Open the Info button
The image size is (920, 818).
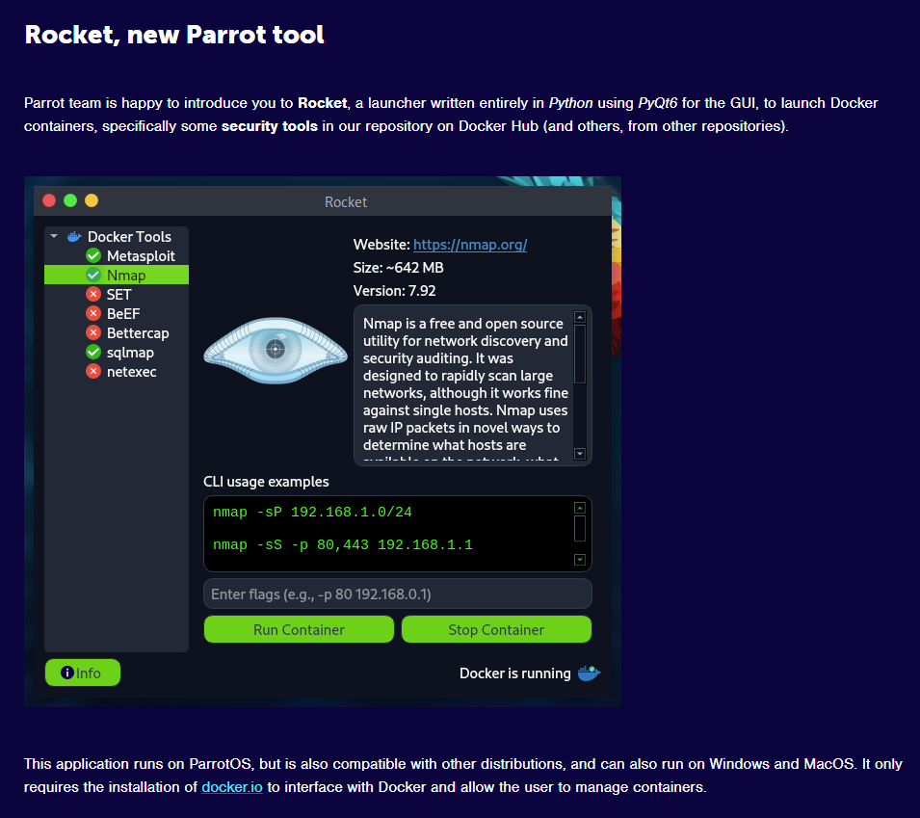coord(83,673)
